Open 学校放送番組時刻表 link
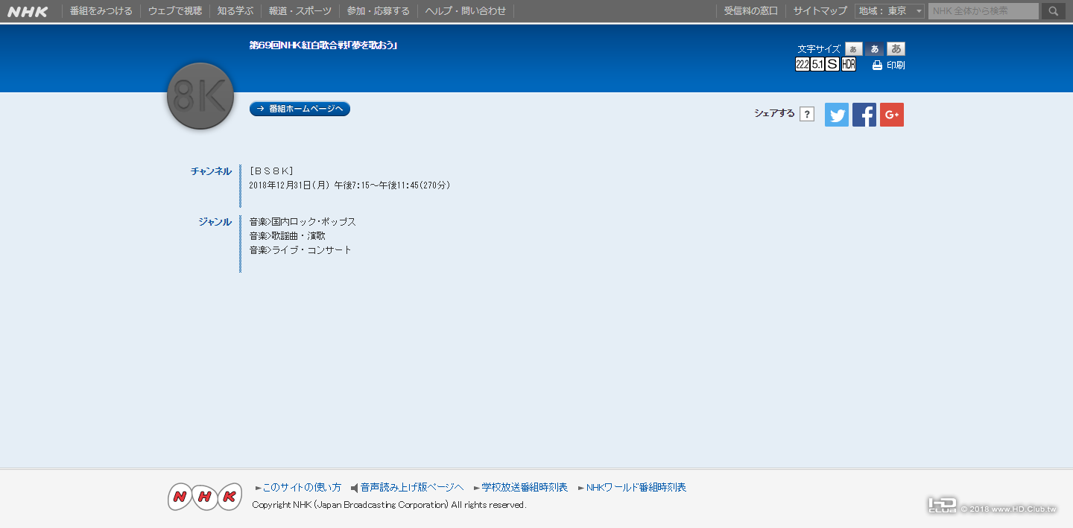1073x528 pixels. (x=525, y=487)
